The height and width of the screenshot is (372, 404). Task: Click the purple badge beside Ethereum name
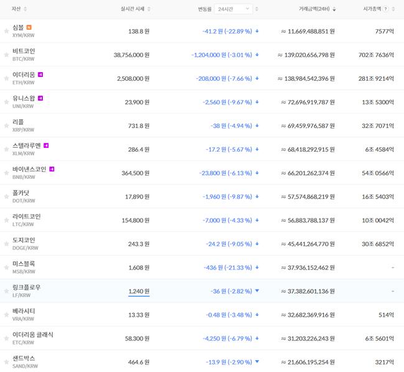click(40, 75)
